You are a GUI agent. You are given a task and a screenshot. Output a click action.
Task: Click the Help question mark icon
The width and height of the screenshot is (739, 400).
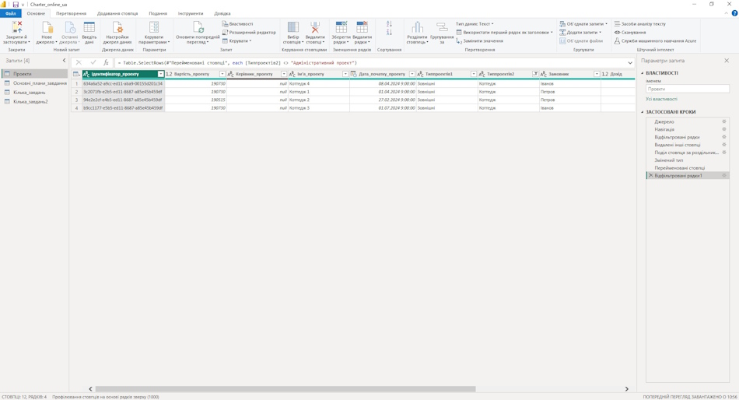click(734, 13)
